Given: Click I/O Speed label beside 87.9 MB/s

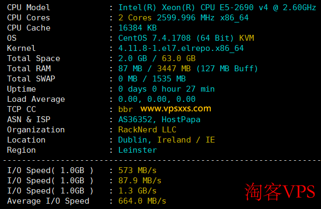Looking at the screenshot, I should pos(50,181).
